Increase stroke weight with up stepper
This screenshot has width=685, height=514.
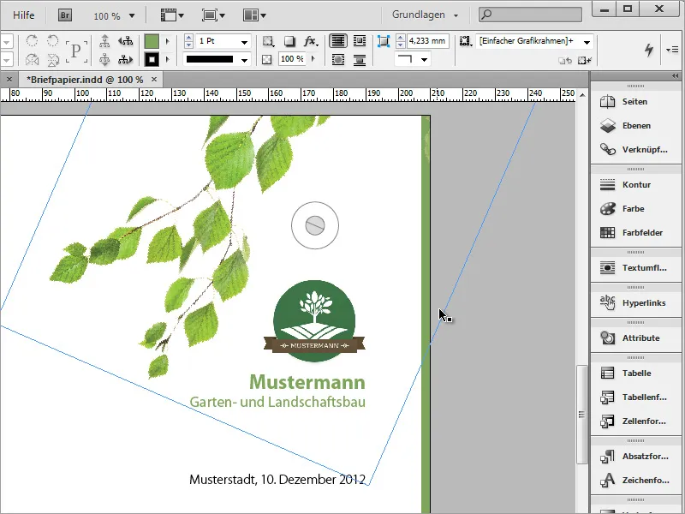(x=188, y=38)
